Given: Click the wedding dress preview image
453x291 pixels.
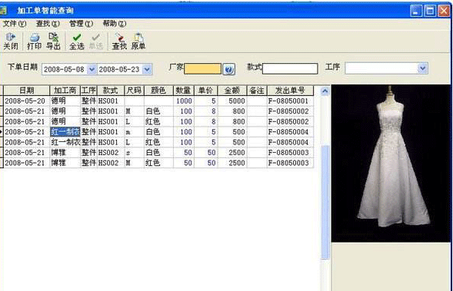Looking at the screenshot, I should tap(391, 164).
